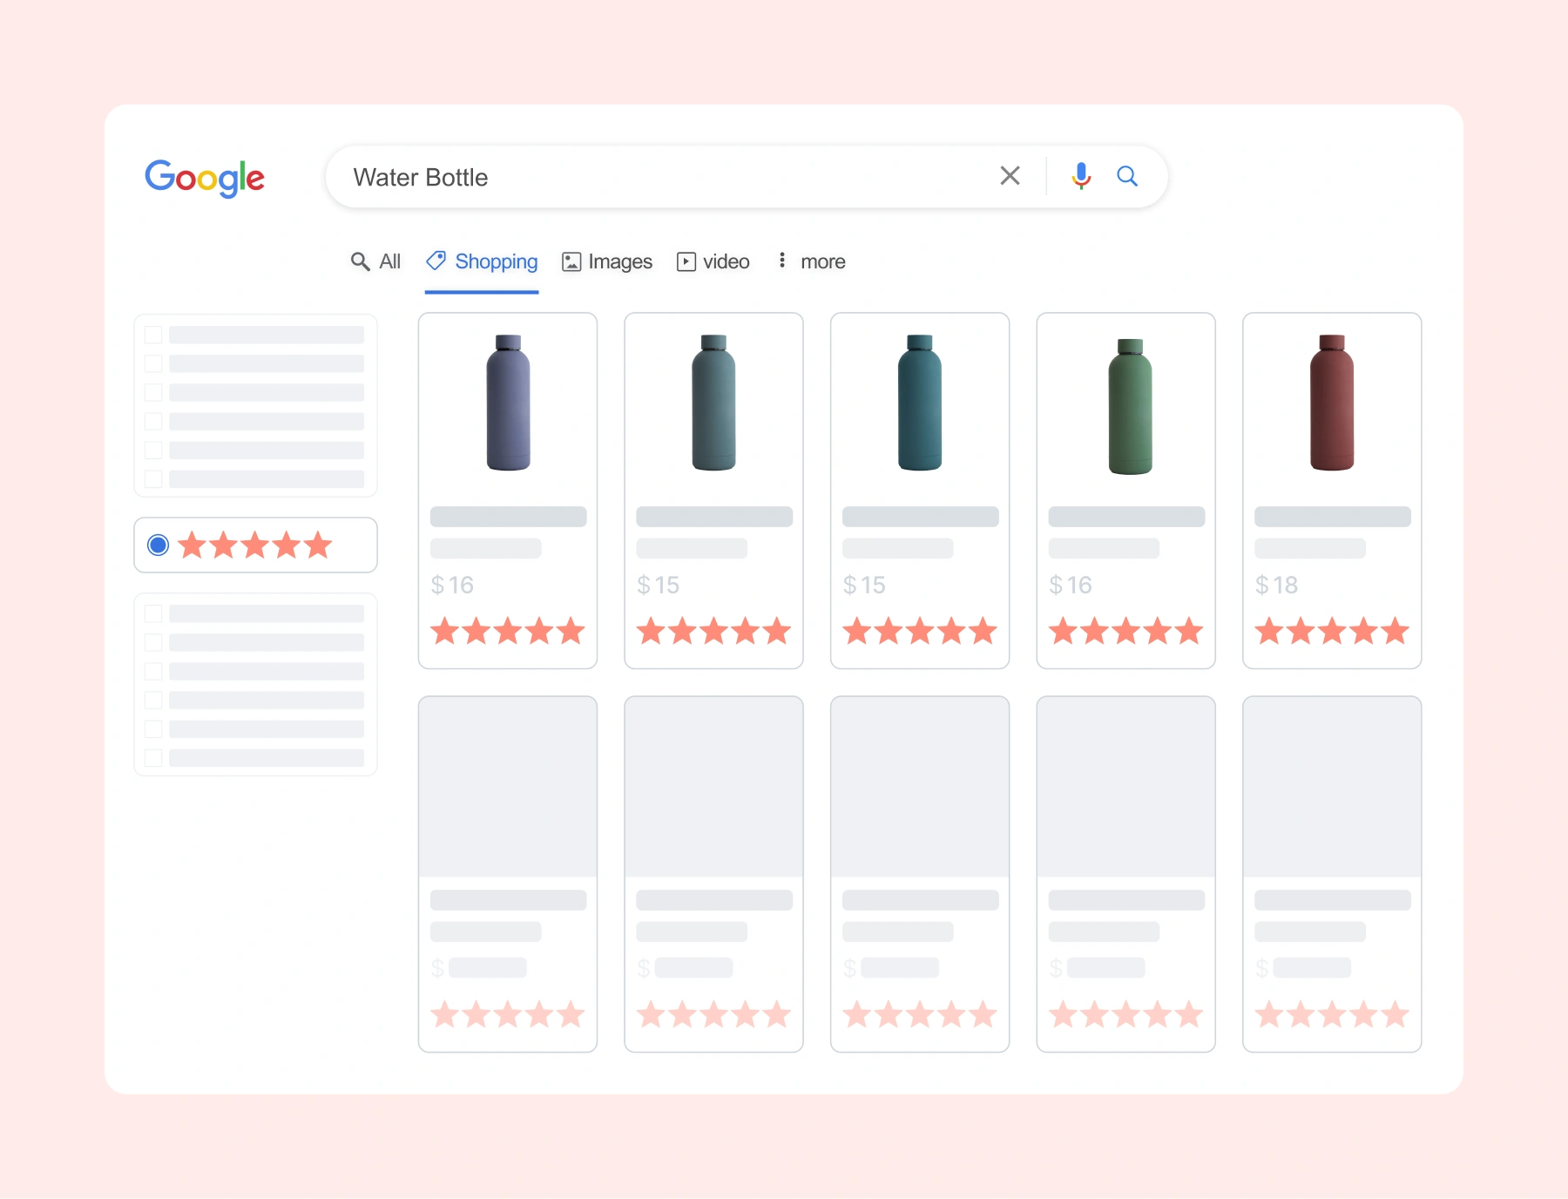
Task: Check the first checkbox in top filter list
Action: (153, 335)
